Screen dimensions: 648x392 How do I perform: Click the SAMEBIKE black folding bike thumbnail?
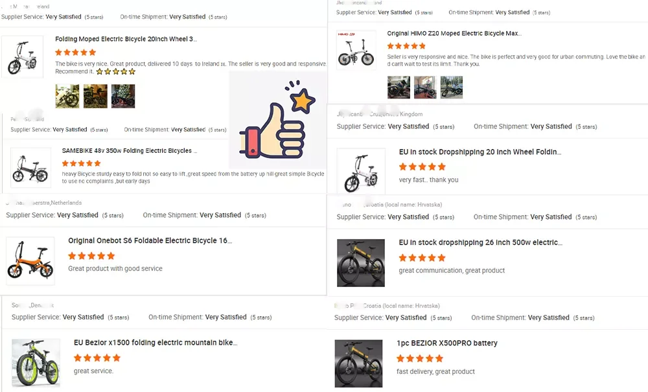30,168
